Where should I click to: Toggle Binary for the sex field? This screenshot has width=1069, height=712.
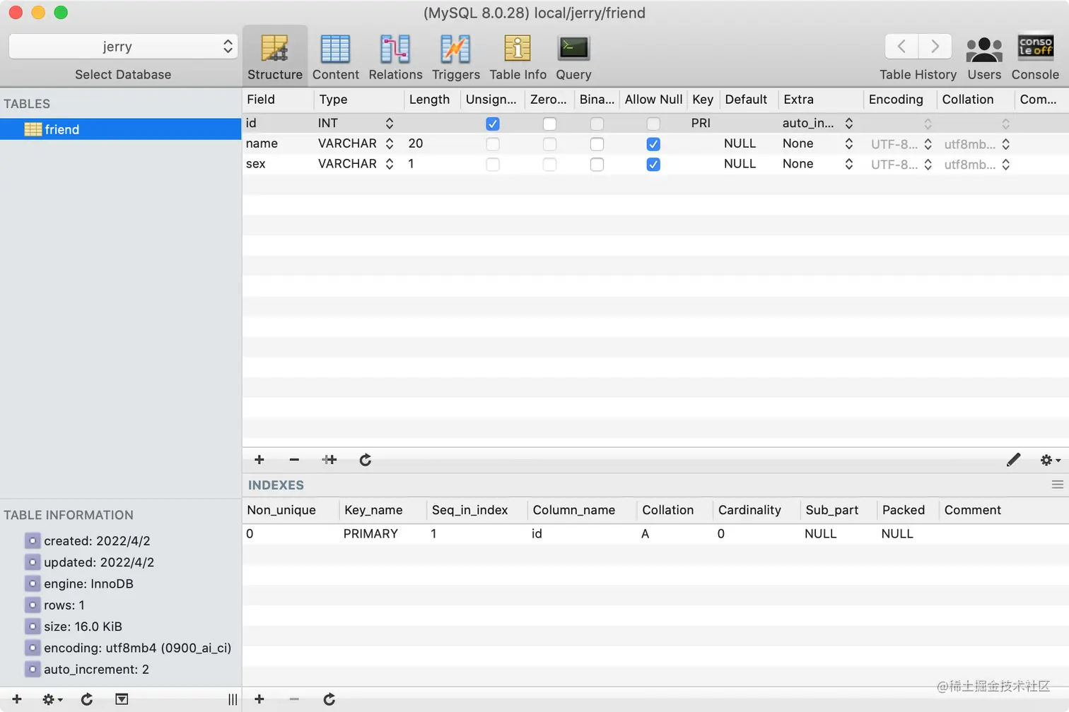coord(597,165)
